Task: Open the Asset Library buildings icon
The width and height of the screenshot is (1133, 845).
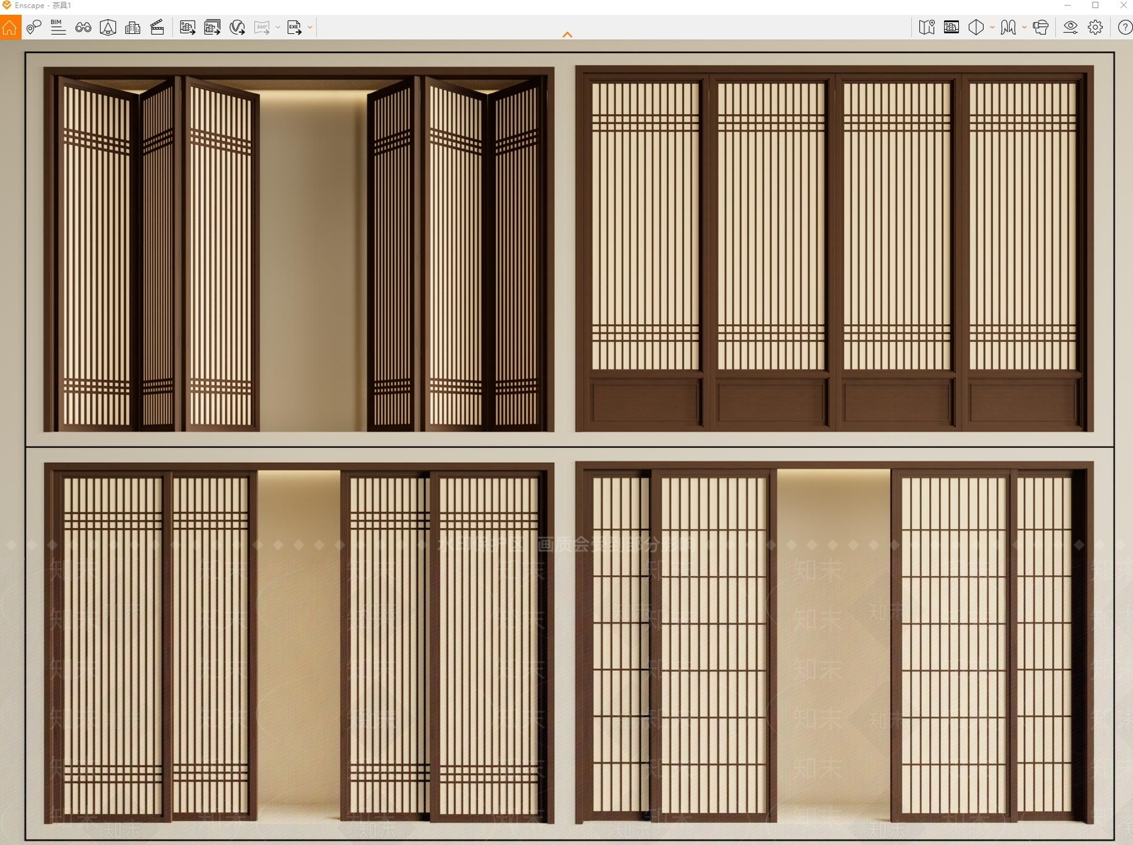Action: (x=132, y=28)
